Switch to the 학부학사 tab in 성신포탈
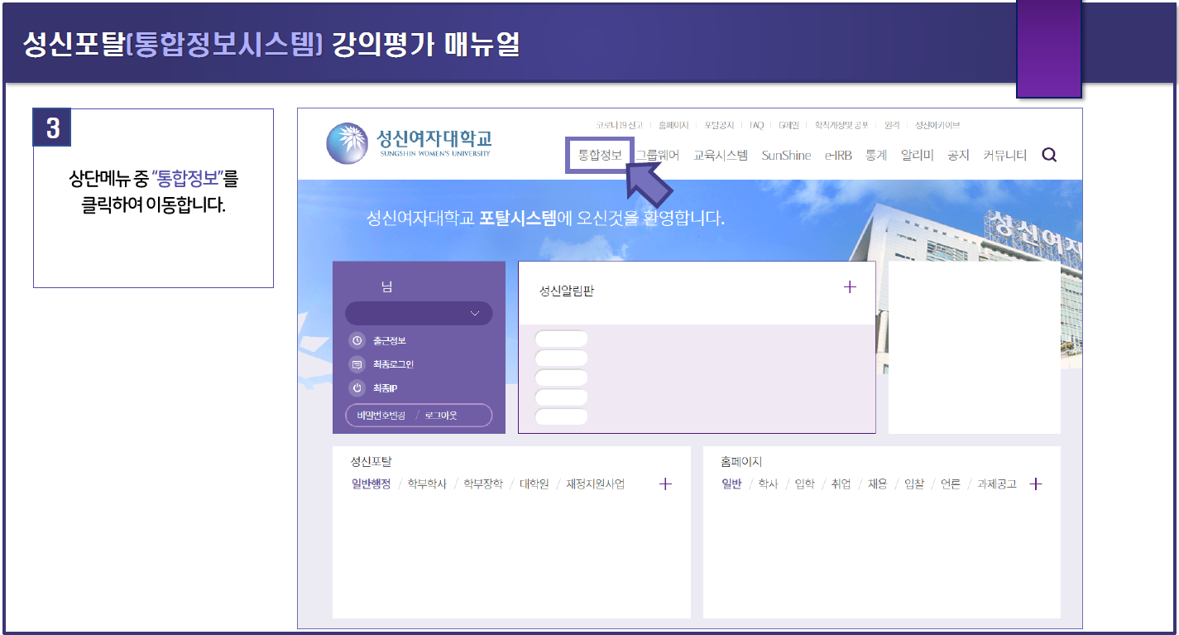Image resolution: width=1179 pixels, height=635 pixels. tap(427, 484)
